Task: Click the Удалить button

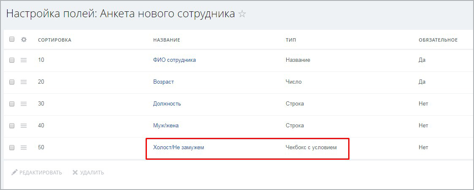Action: (88, 172)
